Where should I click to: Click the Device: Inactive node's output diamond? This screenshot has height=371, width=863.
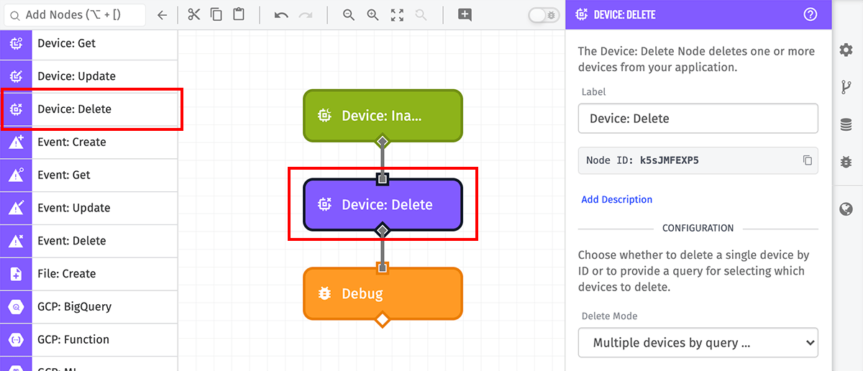click(x=383, y=140)
